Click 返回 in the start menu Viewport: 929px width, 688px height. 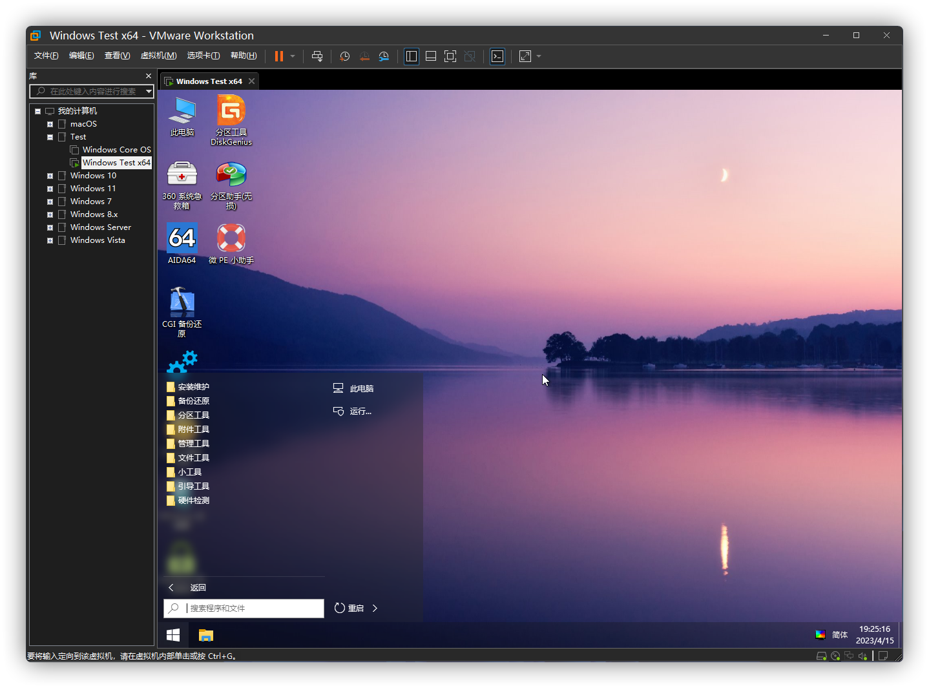point(197,587)
